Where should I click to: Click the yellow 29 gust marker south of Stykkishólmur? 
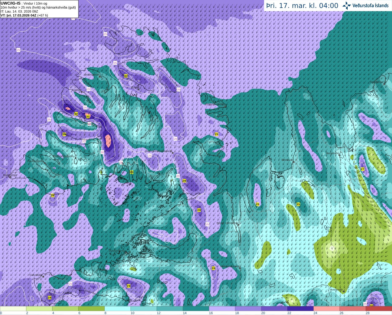[129, 286]
